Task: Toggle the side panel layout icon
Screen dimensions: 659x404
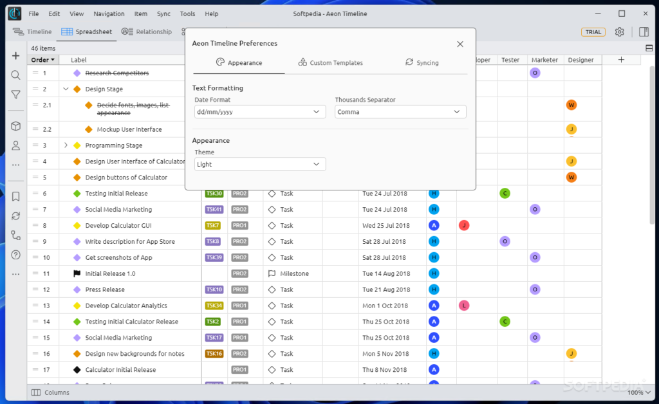Action: tap(644, 32)
